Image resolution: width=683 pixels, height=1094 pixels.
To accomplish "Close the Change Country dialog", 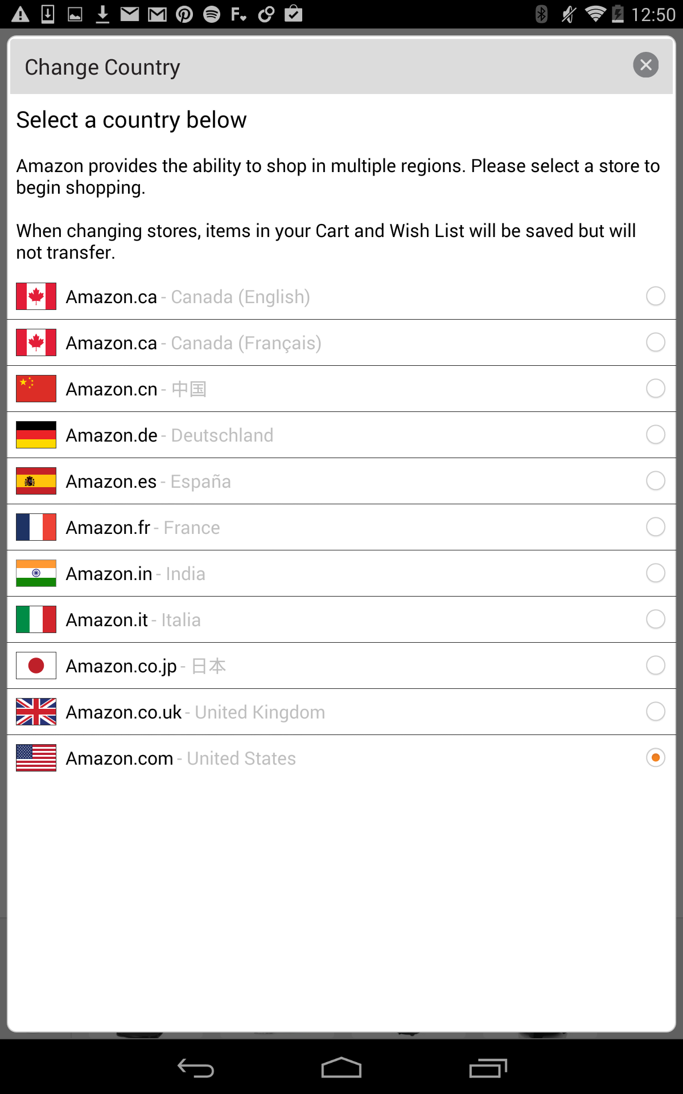I will (645, 65).
